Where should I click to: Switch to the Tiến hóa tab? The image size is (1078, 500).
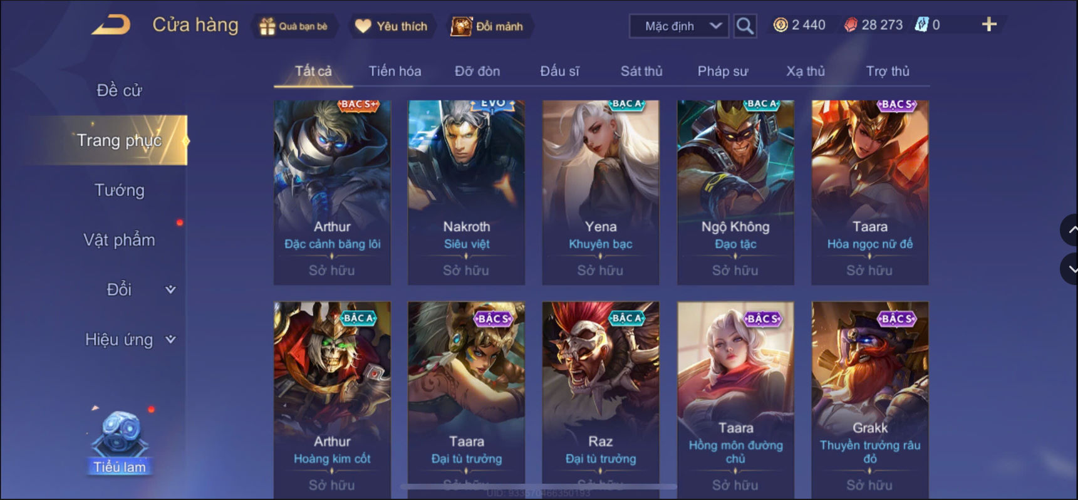click(x=395, y=71)
